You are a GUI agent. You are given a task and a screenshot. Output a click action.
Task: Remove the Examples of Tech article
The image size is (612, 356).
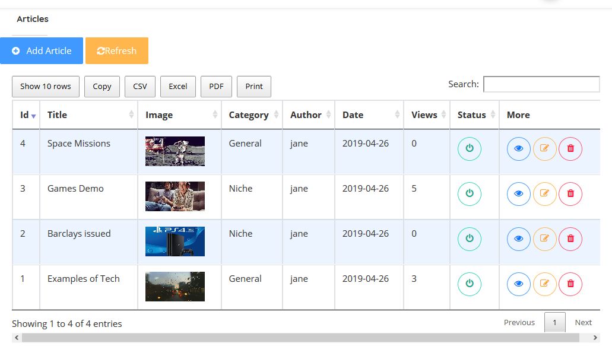(x=570, y=284)
